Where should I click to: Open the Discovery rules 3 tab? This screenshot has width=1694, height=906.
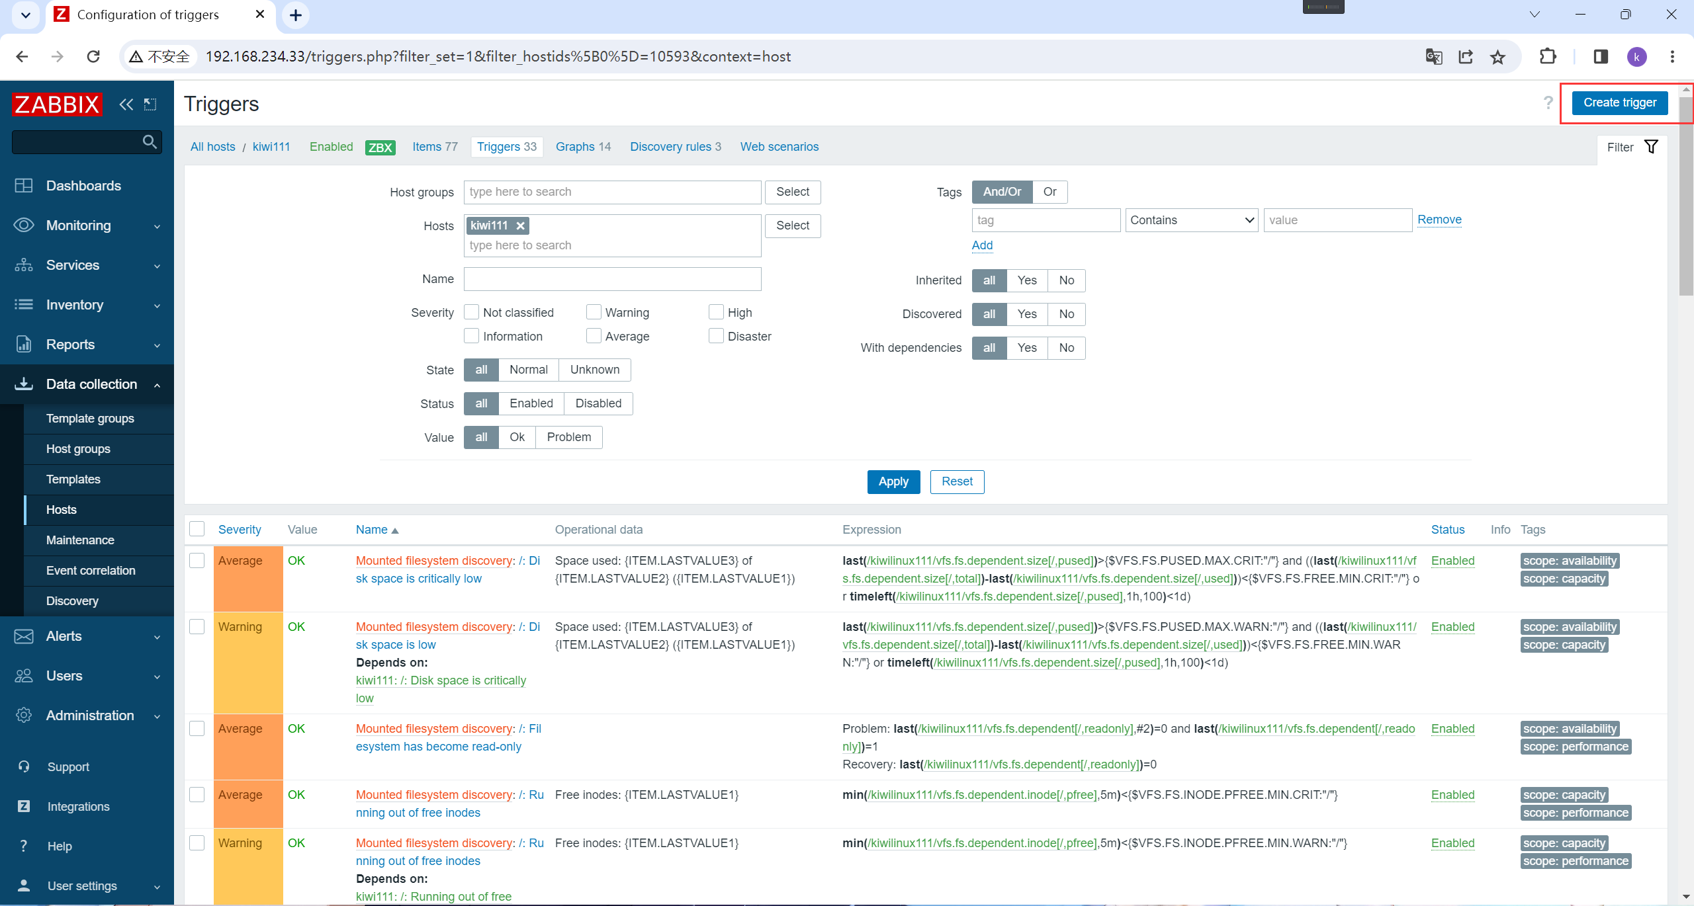point(676,147)
